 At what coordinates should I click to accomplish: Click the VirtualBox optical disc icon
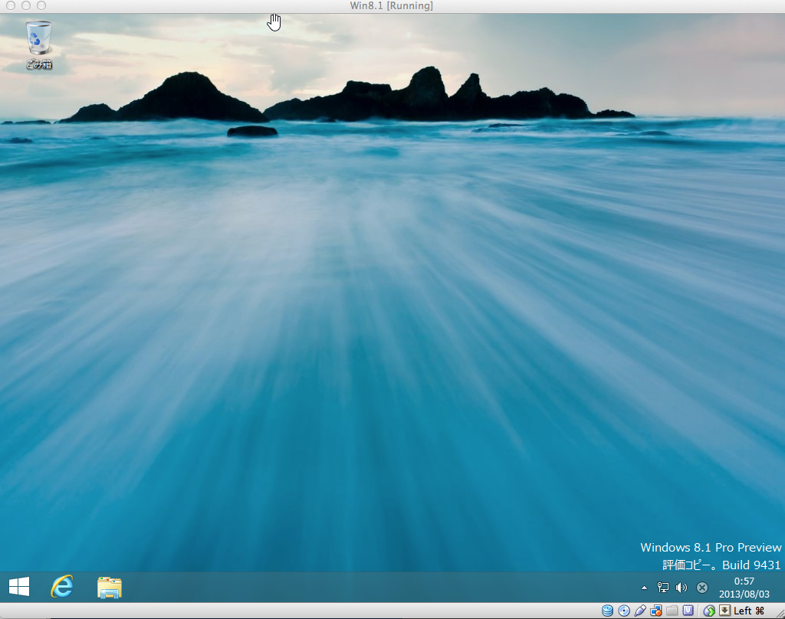click(624, 611)
